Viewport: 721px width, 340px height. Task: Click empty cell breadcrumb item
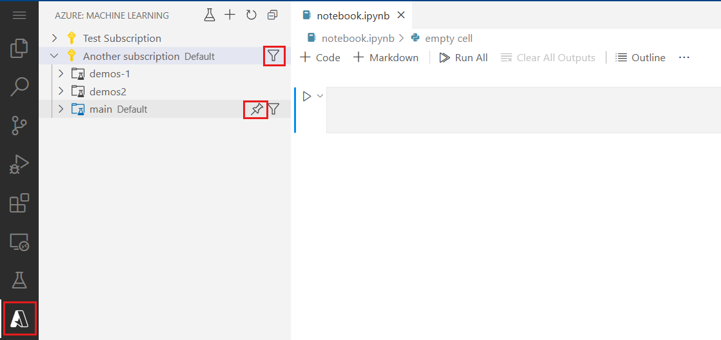[x=449, y=38]
